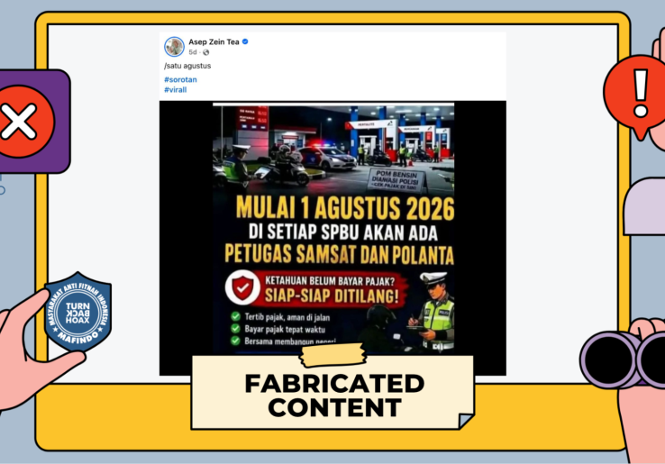This screenshot has width=665, height=464.
Task: Open the #sorotan hashtag
Action: [181, 79]
